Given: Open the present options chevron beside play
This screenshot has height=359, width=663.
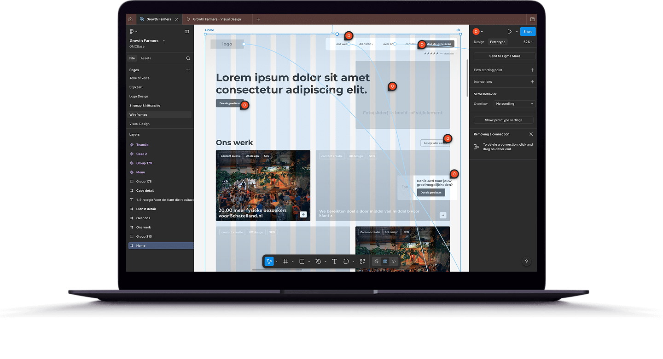Looking at the screenshot, I should pos(517,32).
